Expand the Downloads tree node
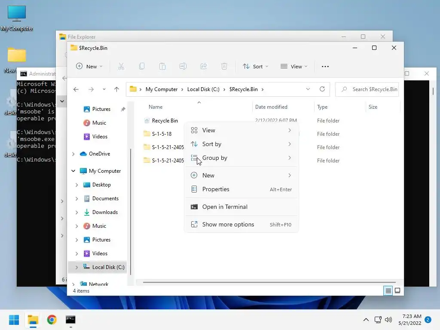Screen dimensions: 440x330 pyautogui.click(x=76, y=212)
